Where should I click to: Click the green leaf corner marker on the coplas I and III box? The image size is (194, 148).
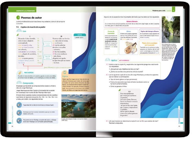point(18,35)
